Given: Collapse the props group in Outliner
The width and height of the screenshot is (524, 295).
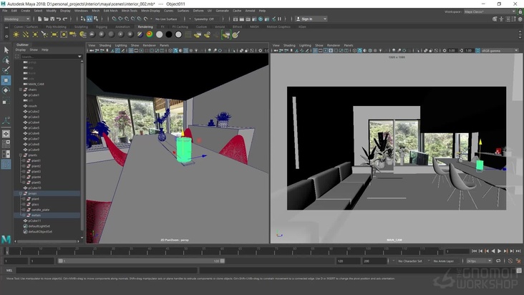Looking at the screenshot, I should coord(21,193).
